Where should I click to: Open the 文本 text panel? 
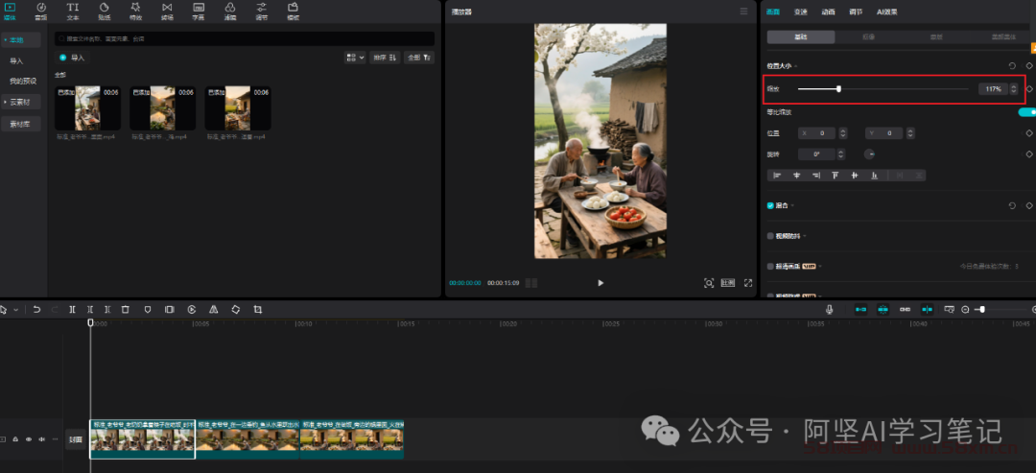pyautogui.click(x=73, y=12)
